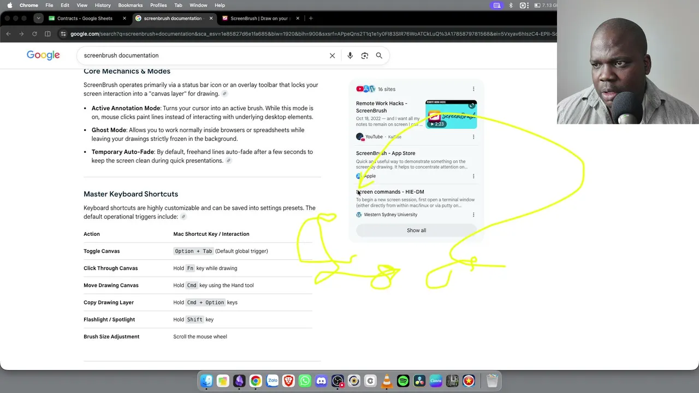Click the Show all sites button
Image resolution: width=699 pixels, height=393 pixels.
coord(416,230)
